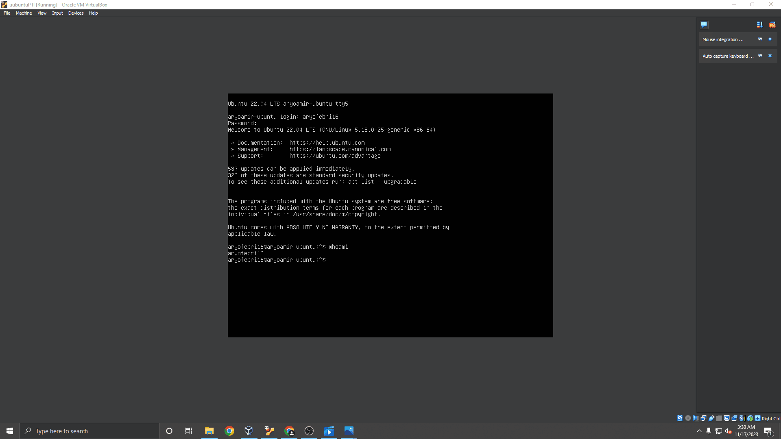Click the delete all notifications icon
The height and width of the screenshot is (439, 781).
point(772,25)
